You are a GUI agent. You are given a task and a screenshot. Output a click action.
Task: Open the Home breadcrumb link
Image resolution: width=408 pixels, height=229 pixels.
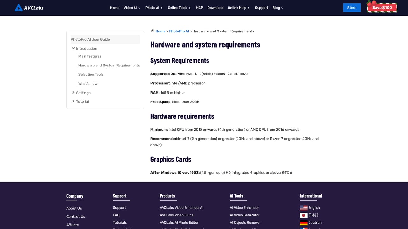click(160, 31)
